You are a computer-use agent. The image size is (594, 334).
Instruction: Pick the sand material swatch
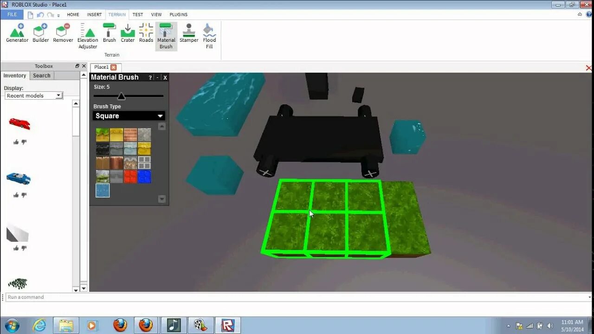pos(116,135)
